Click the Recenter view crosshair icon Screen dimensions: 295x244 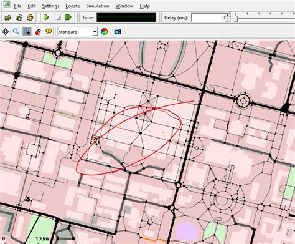pyautogui.click(x=5, y=32)
